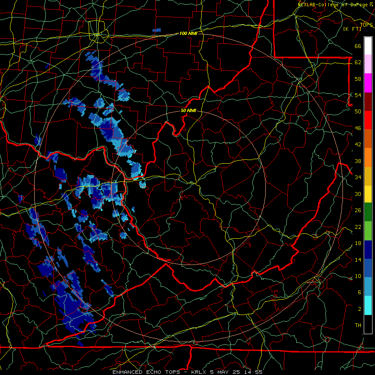
Task: Click the light pink legend swatch
Action: (368, 64)
